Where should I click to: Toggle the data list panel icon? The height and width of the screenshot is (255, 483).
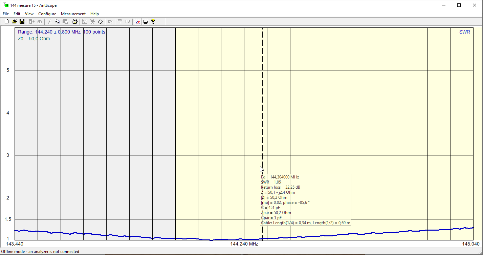point(146,22)
